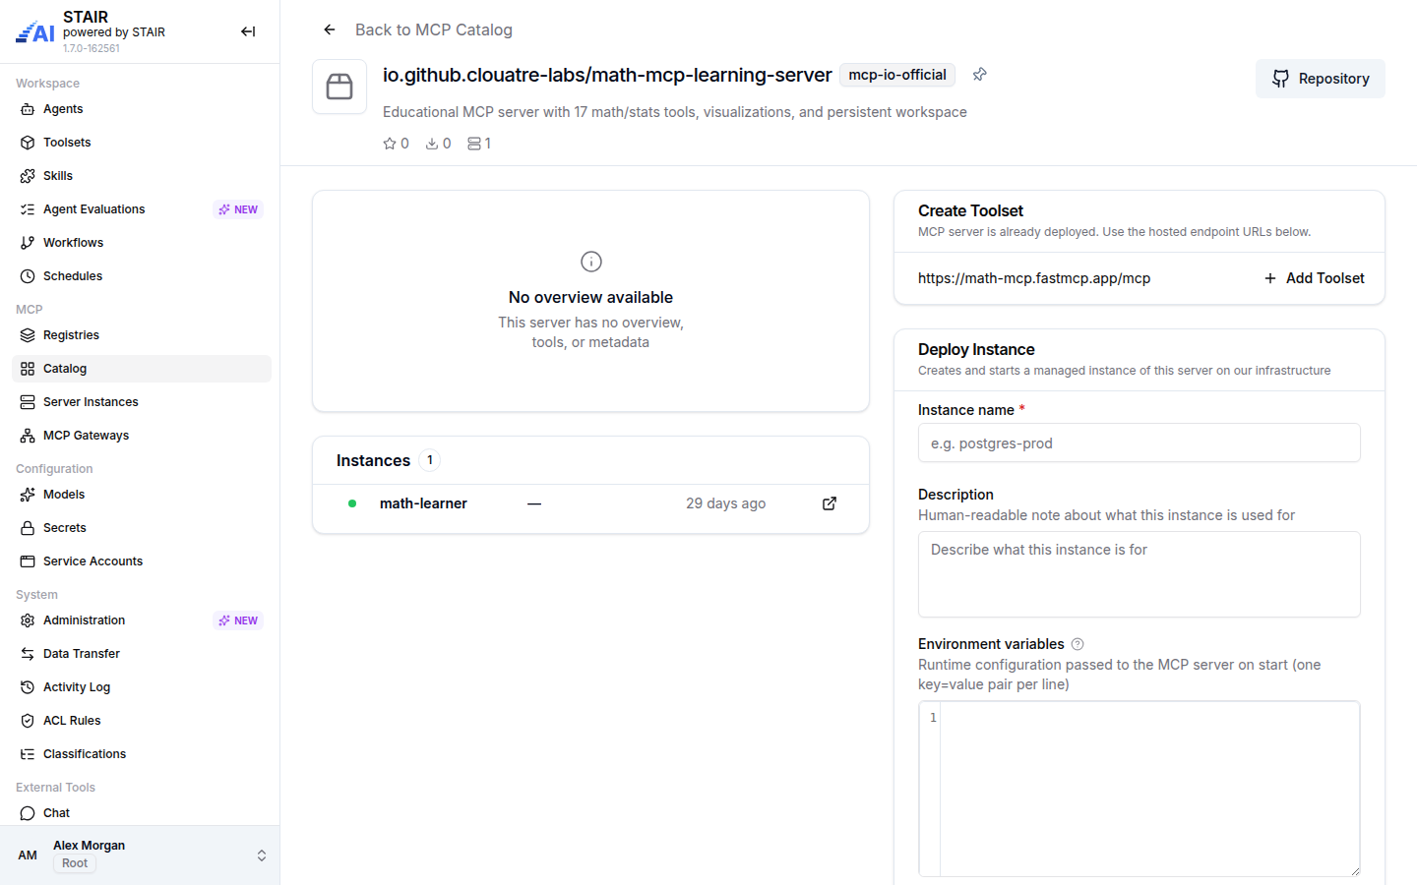Click the Environment variables help icon

point(1078,644)
